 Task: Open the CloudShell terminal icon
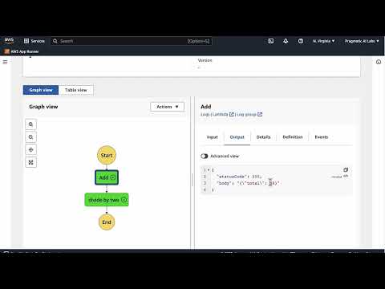pyautogui.click(x=271, y=41)
